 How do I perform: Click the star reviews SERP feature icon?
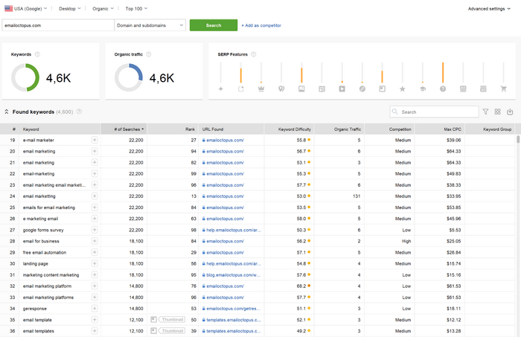pos(403,89)
